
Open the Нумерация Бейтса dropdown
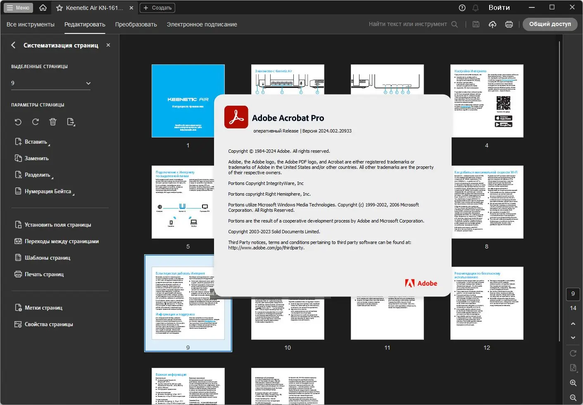44,191
